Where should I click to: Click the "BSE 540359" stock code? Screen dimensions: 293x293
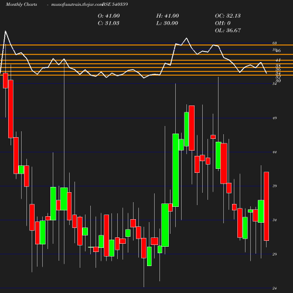tap(115, 4)
